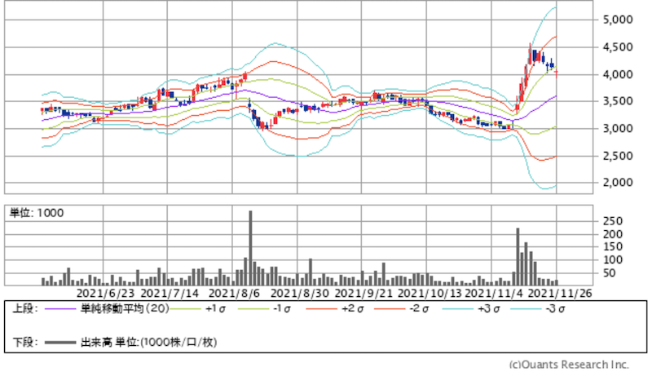Click the 5,000 price axis label
Viewport: 652px width, 372px height.
(x=618, y=20)
